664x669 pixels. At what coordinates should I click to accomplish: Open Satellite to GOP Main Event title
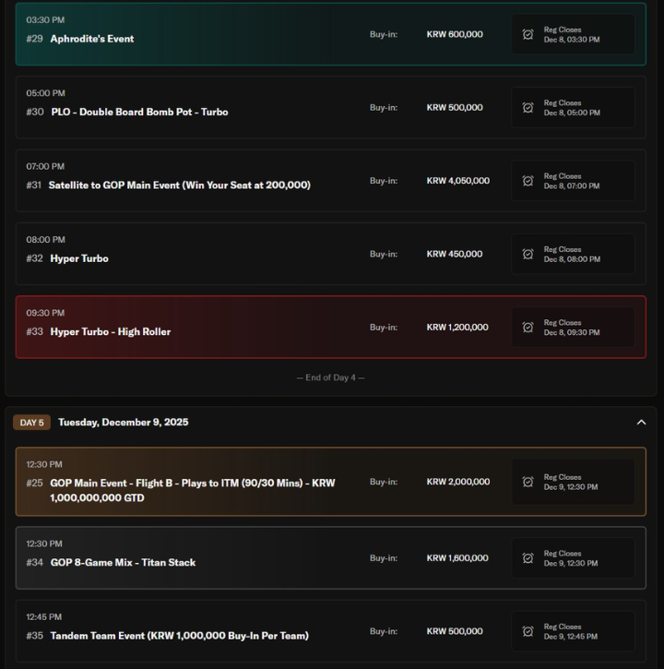179,185
